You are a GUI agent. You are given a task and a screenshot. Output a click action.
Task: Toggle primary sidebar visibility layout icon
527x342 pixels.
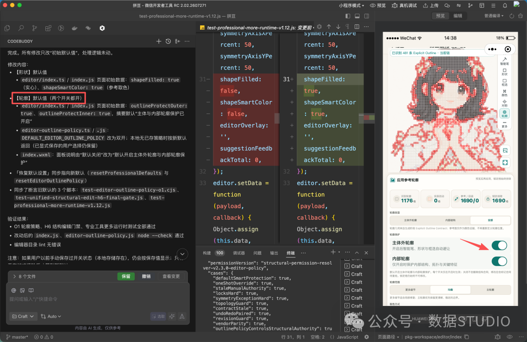[x=347, y=16]
